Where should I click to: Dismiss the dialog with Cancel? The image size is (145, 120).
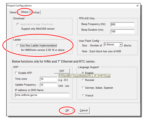84,110
